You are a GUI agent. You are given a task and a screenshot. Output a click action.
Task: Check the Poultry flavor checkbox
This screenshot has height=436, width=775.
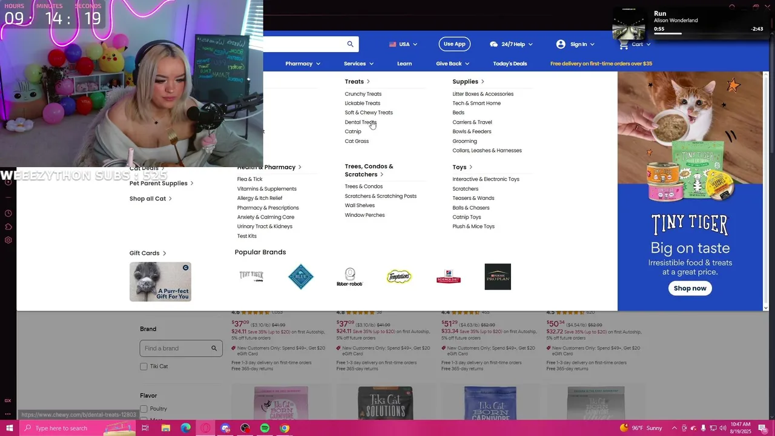(x=143, y=409)
